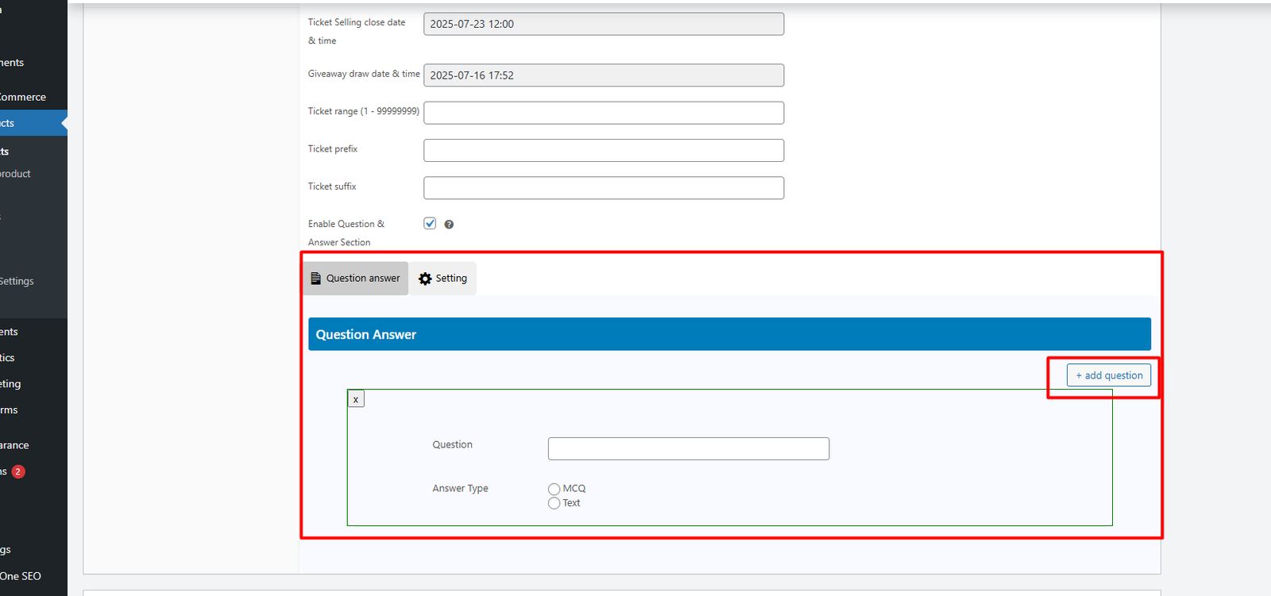Uncheck Enable Question & Answer Section checkbox
Viewport: 1271px width, 596px height.
coord(430,224)
